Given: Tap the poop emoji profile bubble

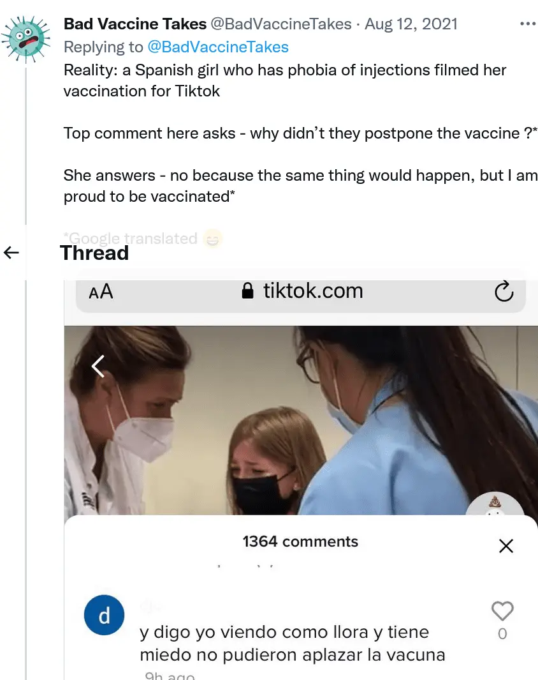Looking at the screenshot, I should click(495, 504).
